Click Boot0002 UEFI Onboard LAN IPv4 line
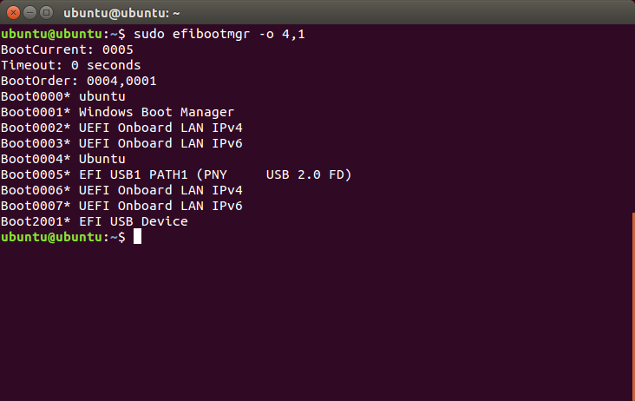Viewport: 635px width, 401px height. pyautogui.click(x=121, y=128)
